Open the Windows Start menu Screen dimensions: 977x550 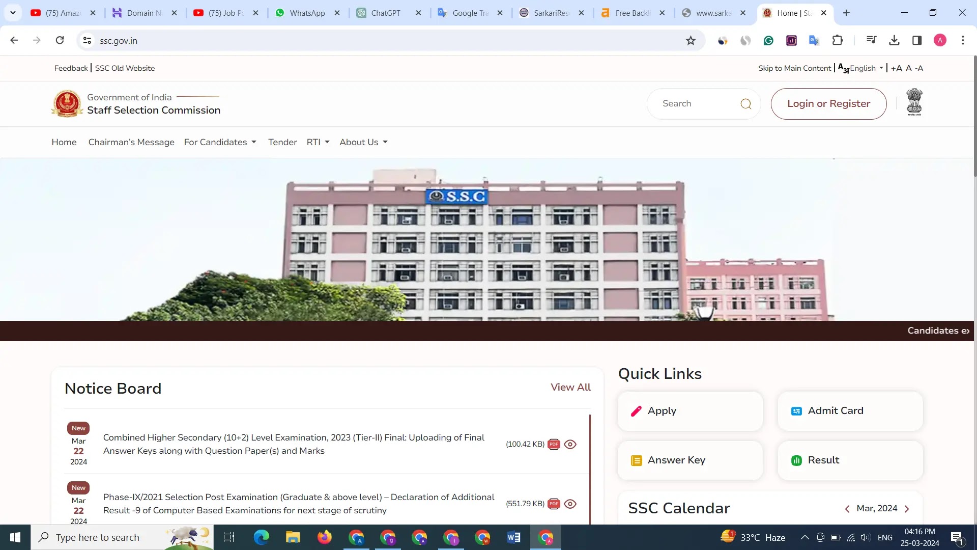(15, 537)
